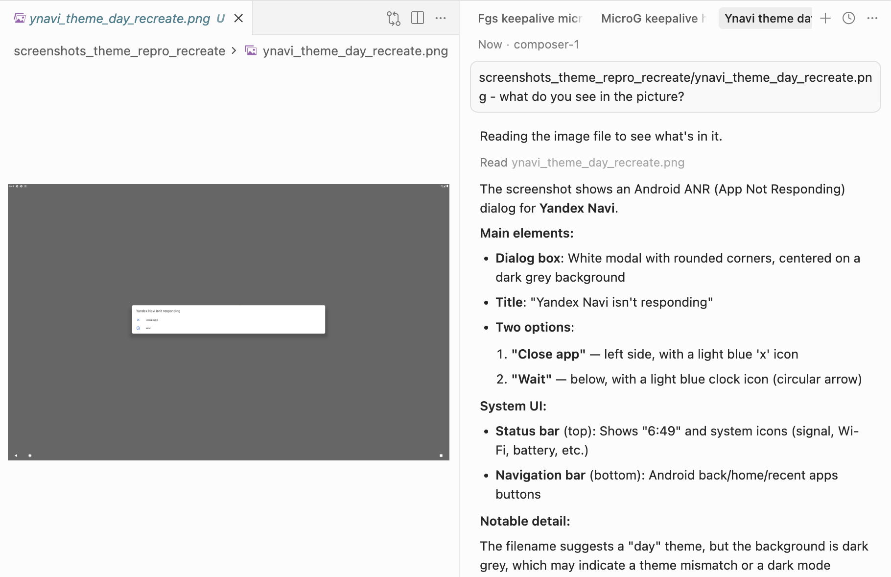Split the editor to the right
The image size is (891, 577).
pos(418,19)
